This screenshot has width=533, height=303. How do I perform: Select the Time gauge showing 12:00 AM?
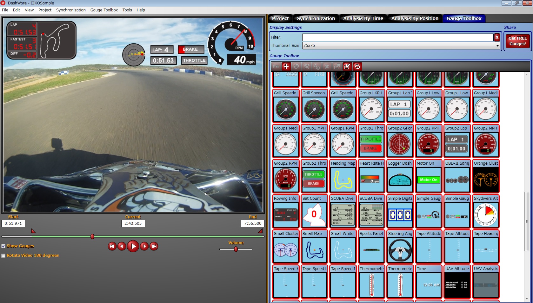428,281
